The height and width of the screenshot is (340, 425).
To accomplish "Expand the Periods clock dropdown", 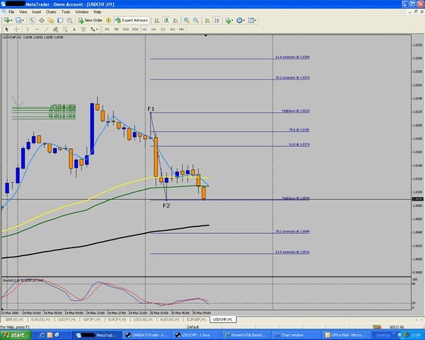I will (243, 20).
